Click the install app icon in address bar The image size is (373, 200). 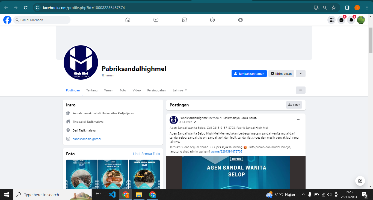click(316, 8)
